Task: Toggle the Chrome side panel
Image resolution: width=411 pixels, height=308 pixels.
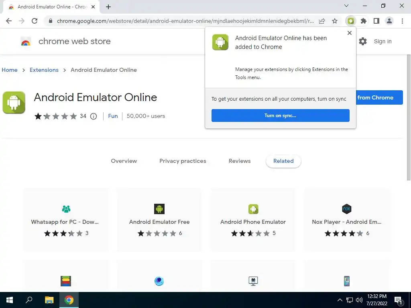Action: pos(376,21)
